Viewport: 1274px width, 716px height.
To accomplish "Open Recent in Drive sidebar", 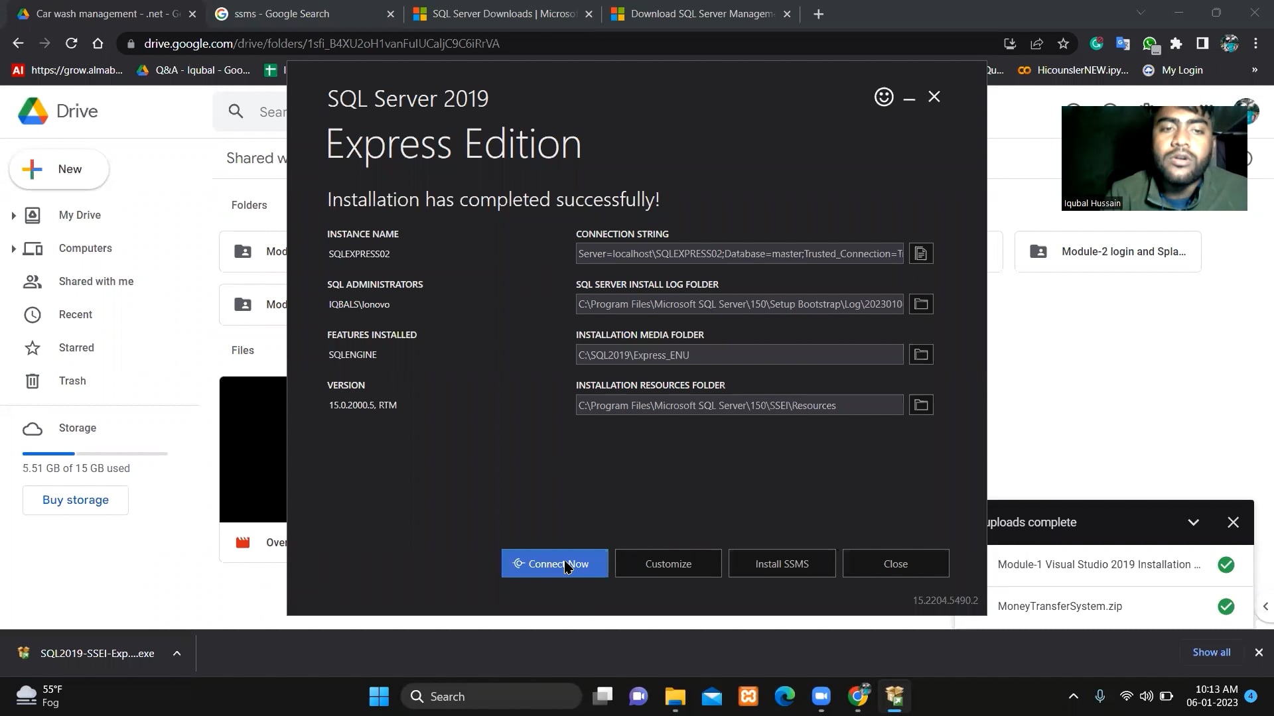I will (x=75, y=314).
